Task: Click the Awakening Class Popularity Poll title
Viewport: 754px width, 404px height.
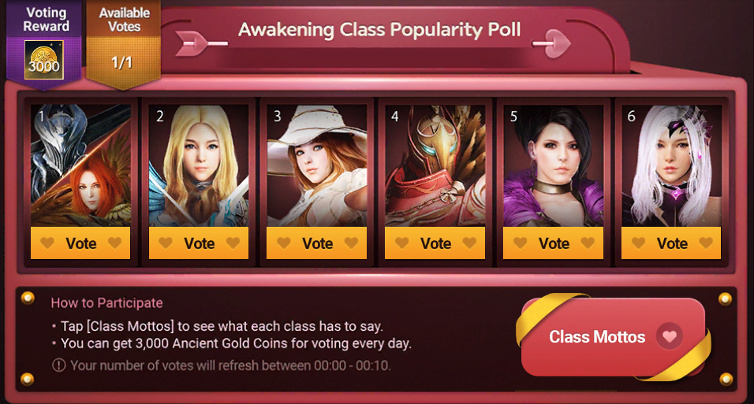Action: point(379,30)
